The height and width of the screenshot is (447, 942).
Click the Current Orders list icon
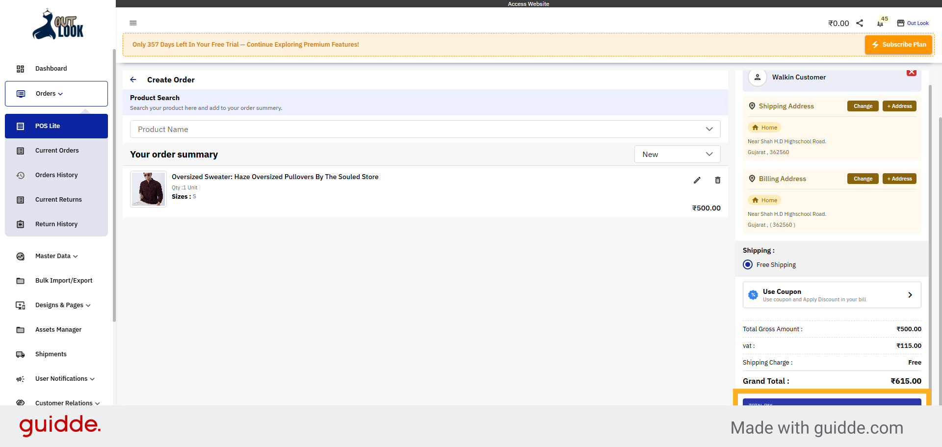point(20,151)
